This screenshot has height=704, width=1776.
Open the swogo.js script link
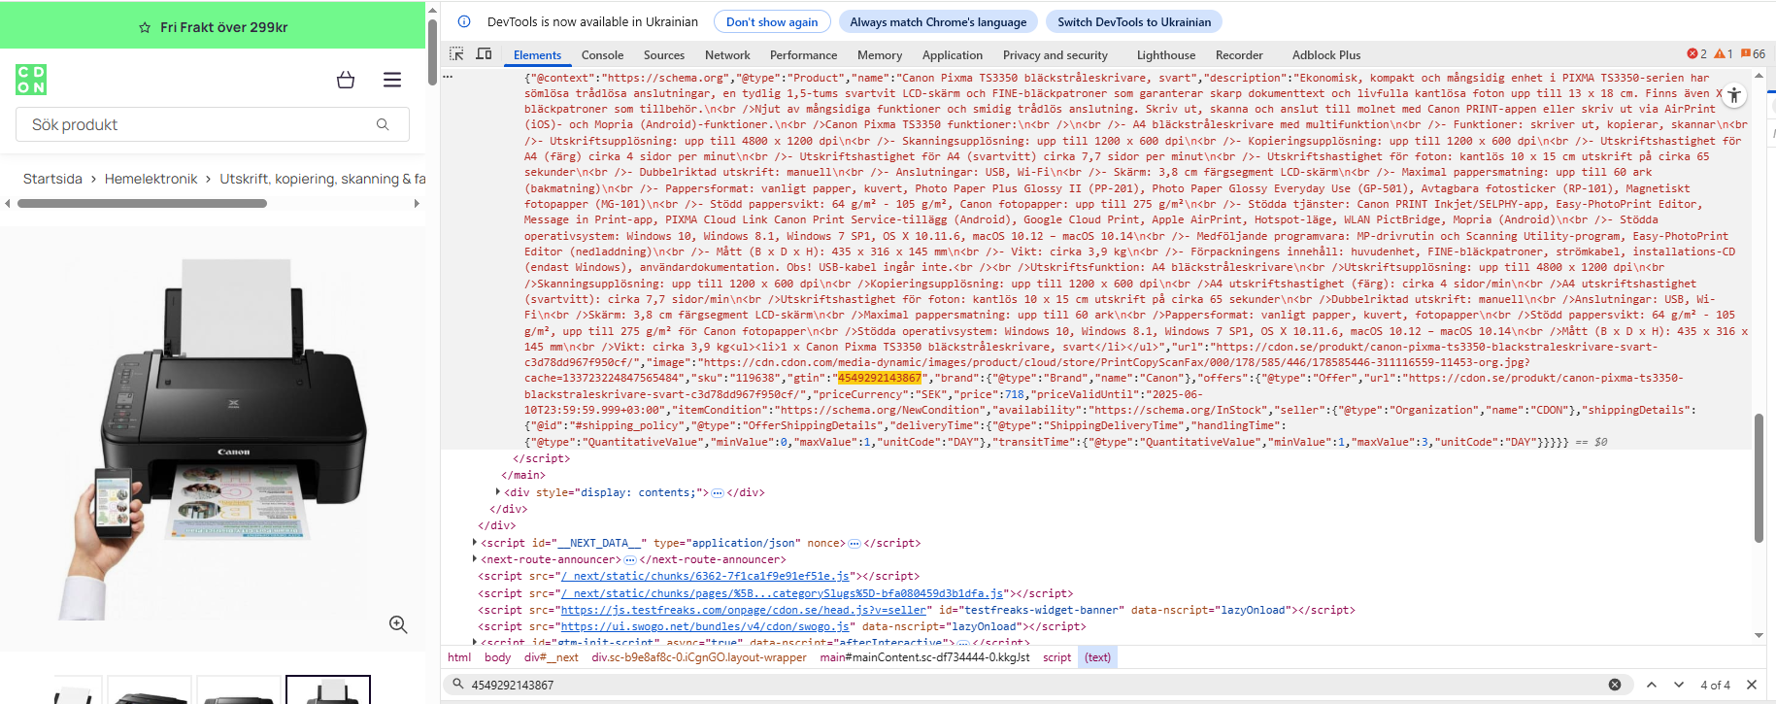tap(705, 626)
